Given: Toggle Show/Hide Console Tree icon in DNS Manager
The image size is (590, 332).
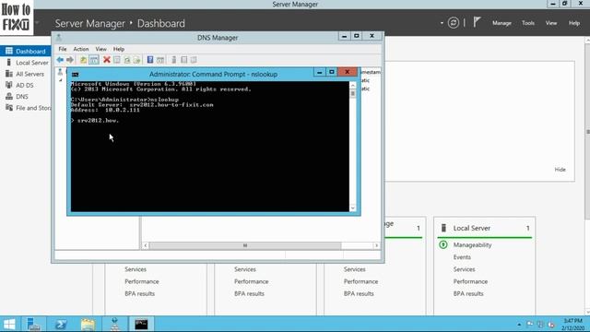Looking at the screenshot, I should [x=94, y=60].
